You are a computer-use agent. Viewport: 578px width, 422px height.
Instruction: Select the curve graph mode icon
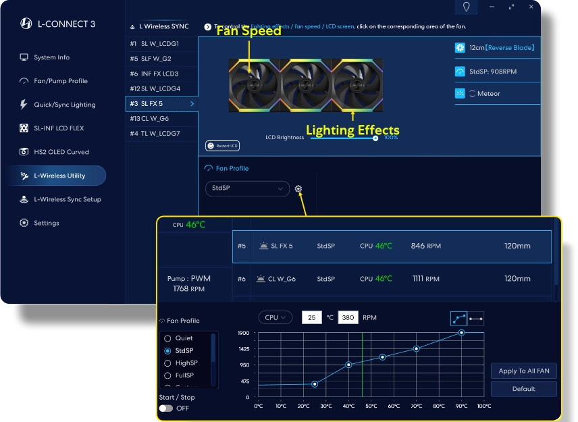pyautogui.click(x=459, y=319)
